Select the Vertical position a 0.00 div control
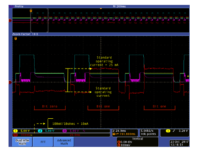This screenshot has width=197, height=153. tap(125, 142)
